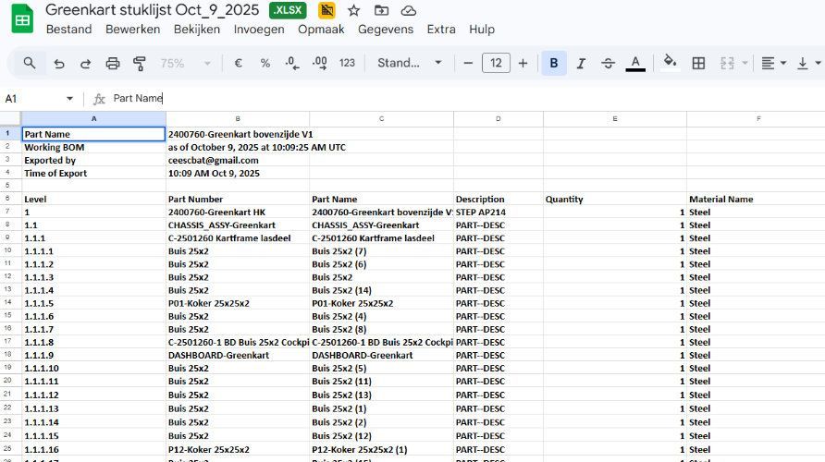825x462 pixels.
Task: Select column B header
Action: pyautogui.click(x=238, y=119)
